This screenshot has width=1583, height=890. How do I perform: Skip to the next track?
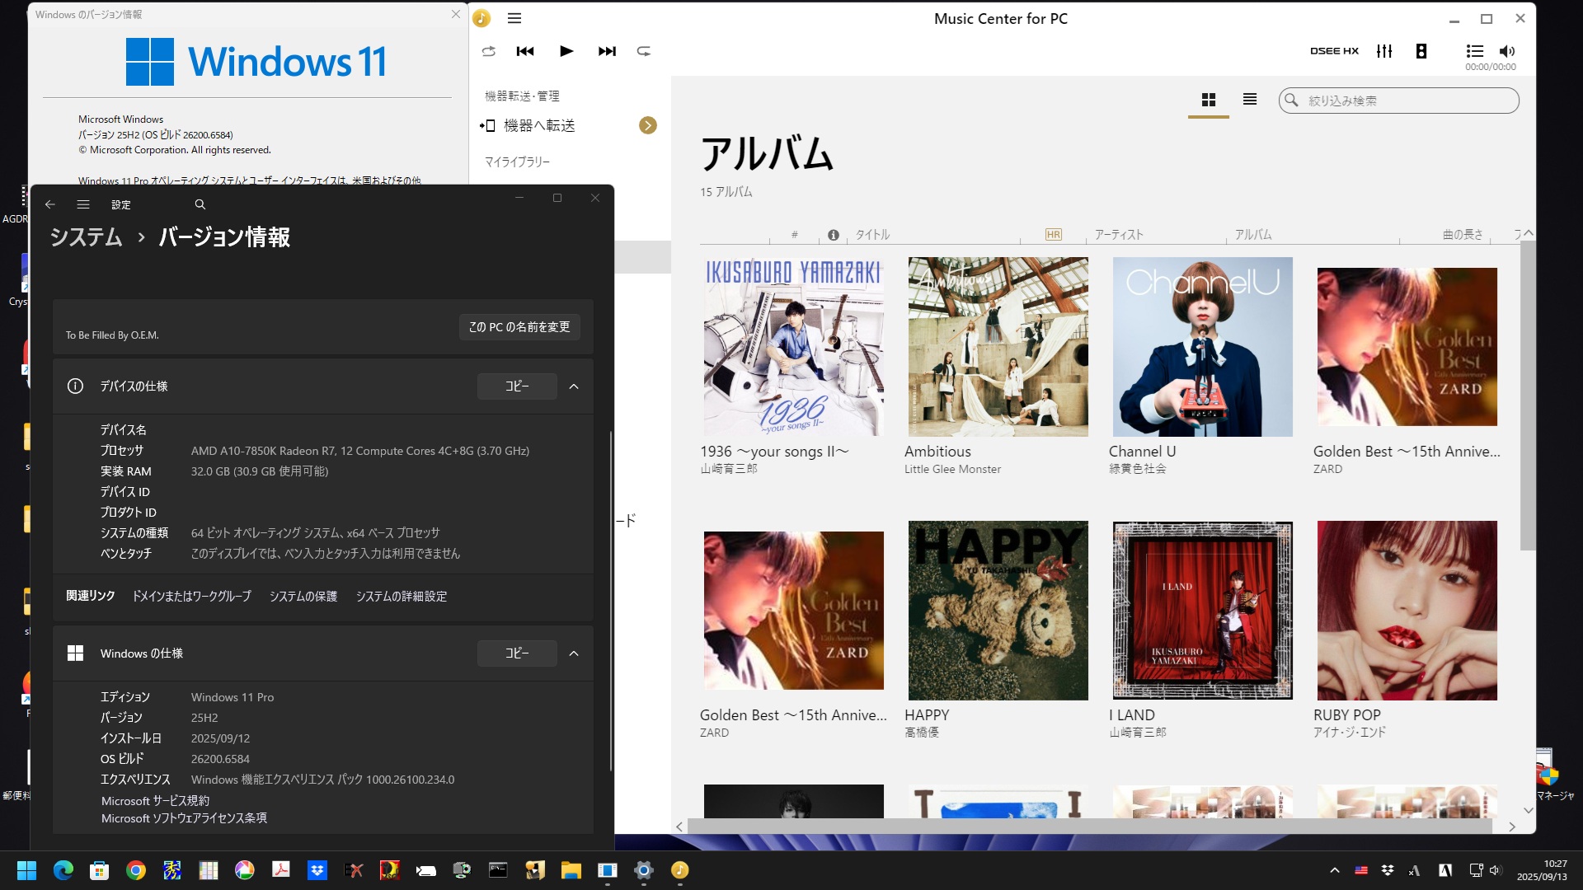coord(607,51)
